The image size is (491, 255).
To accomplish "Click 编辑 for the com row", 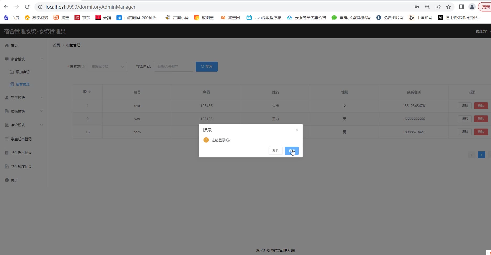I will tap(465, 132).
